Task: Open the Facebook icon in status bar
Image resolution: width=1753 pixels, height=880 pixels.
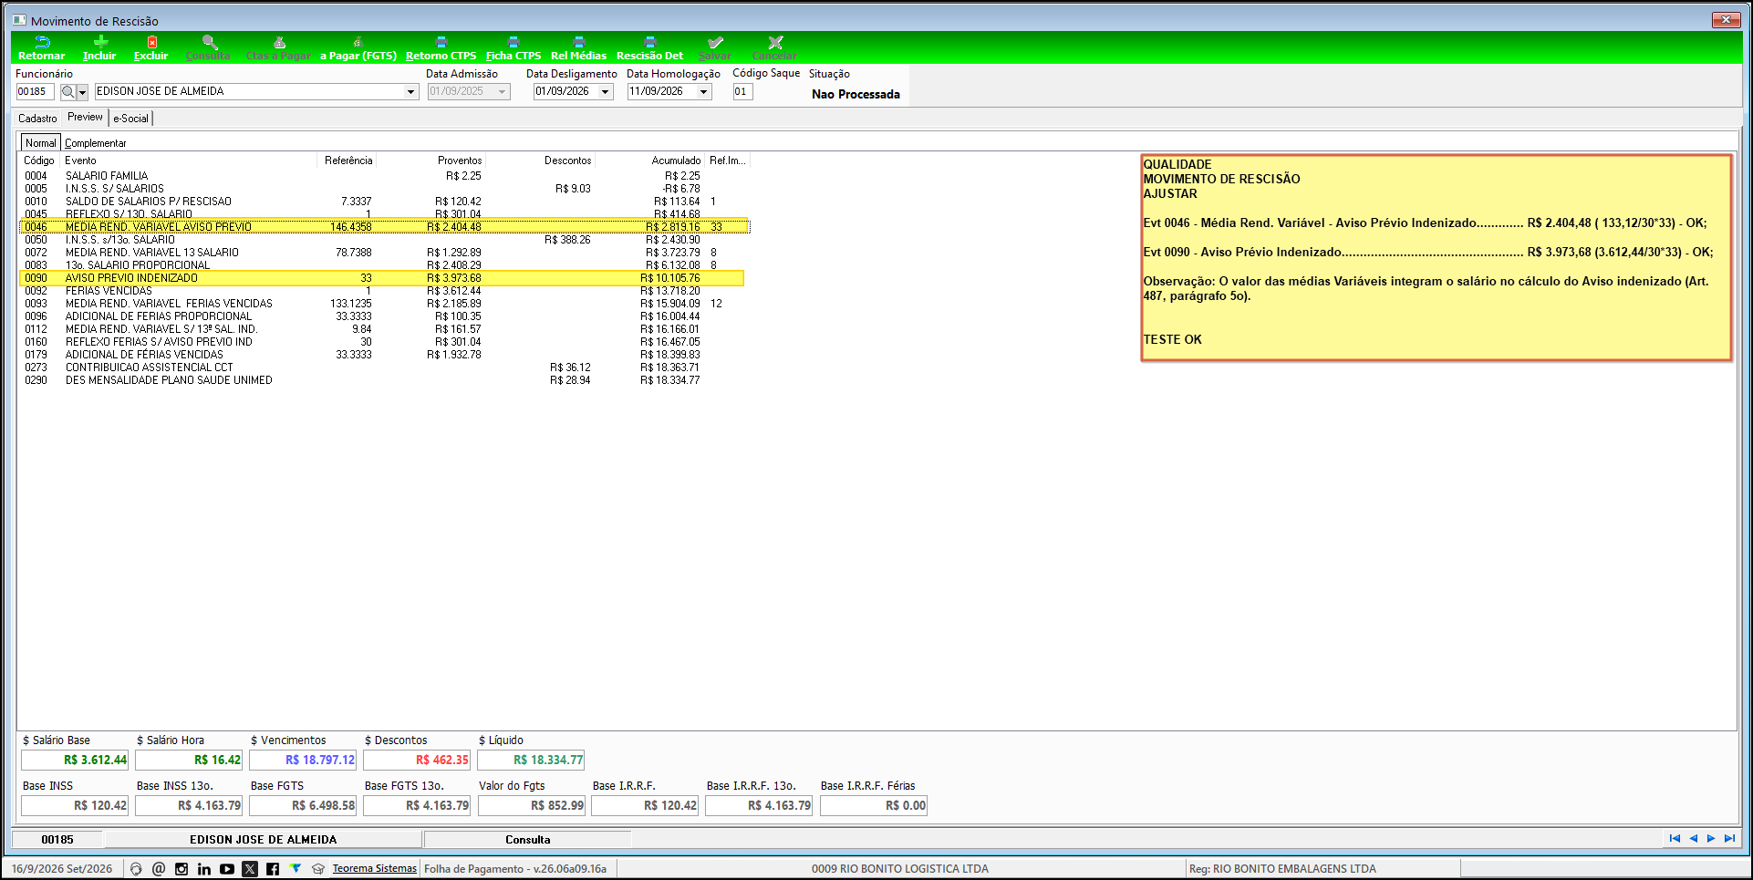Action: (273, 869)
